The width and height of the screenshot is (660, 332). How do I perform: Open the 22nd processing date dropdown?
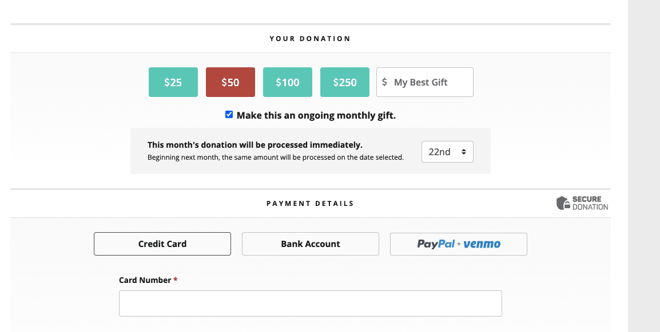(447, 152)
